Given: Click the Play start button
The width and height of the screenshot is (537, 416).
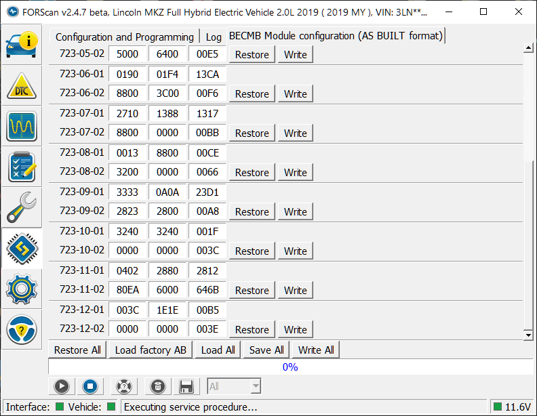Looking at the screenshot, I should click(x=62, y=387).
